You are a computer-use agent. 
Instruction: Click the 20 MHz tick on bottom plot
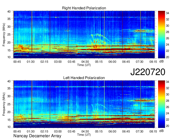tap(9, 112)
